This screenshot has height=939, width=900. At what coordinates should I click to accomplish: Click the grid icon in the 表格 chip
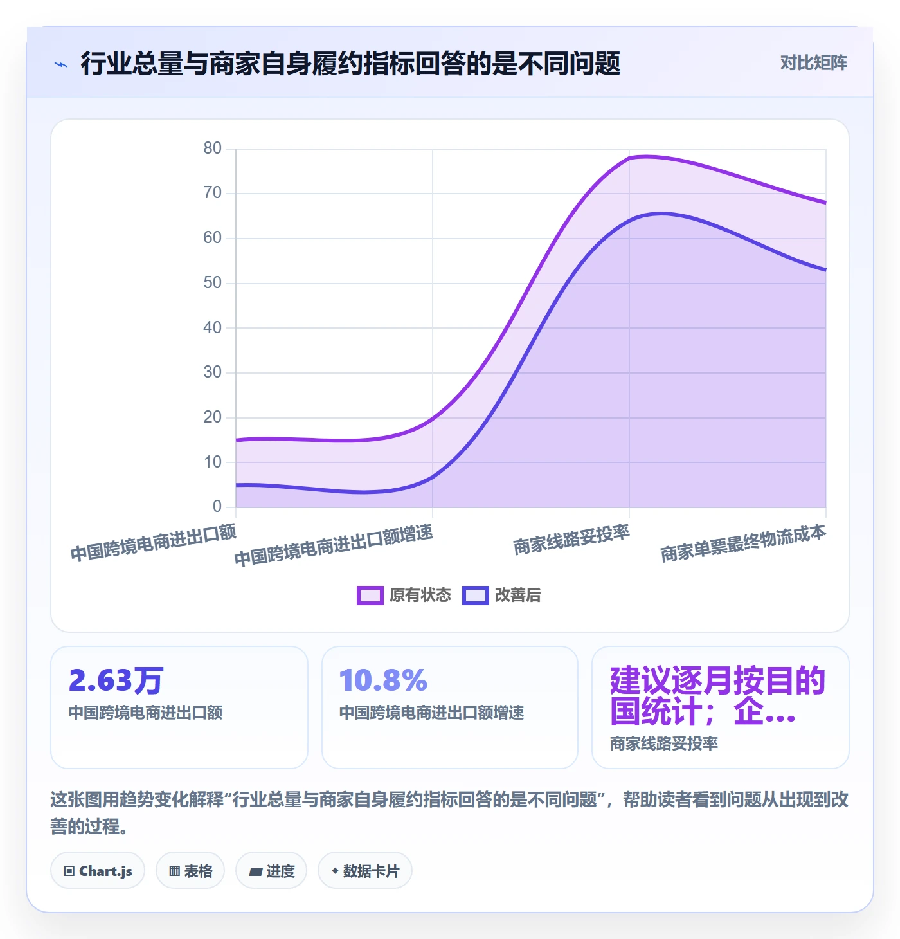(x=174, y=871)
